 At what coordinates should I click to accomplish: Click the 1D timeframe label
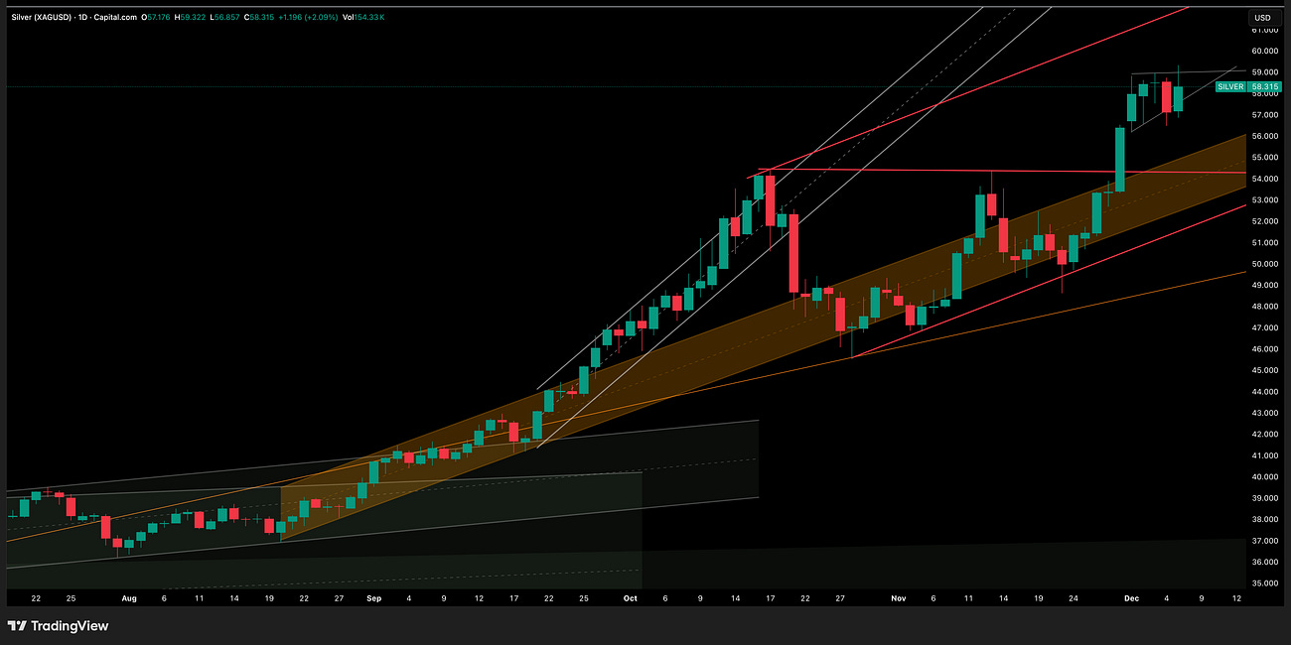(79, 17)
